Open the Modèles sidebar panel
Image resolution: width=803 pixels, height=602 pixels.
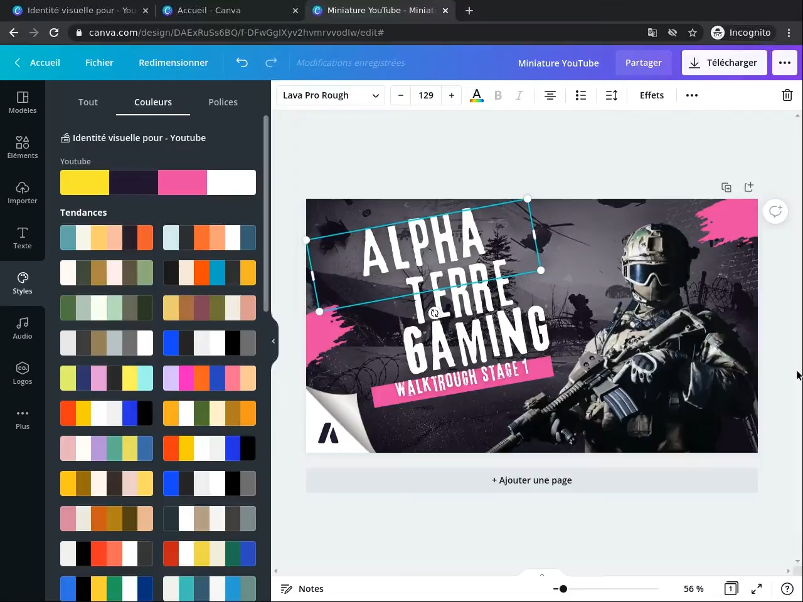click(x=23, y=102)
